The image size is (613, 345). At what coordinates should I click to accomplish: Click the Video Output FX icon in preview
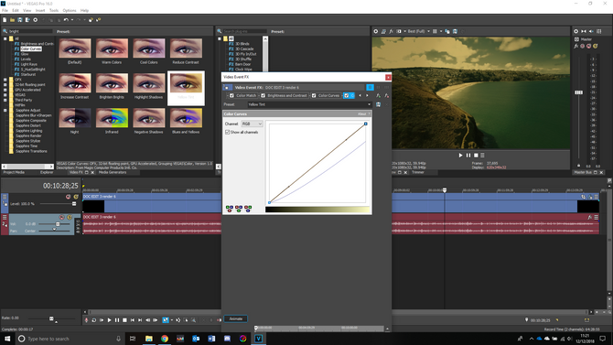pos(391,31)
